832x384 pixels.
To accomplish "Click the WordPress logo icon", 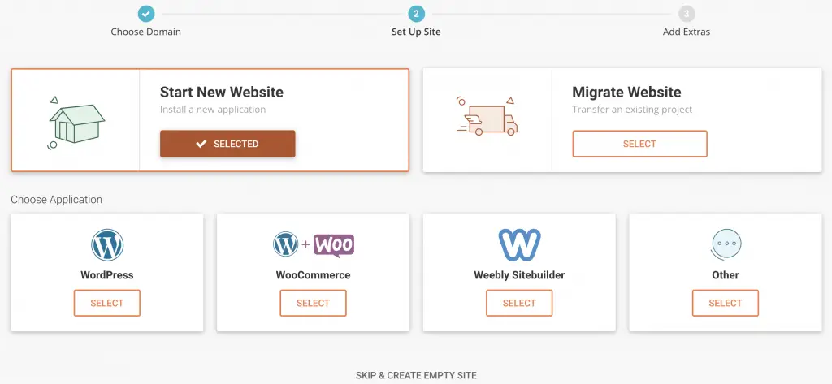I will point(106,244).
